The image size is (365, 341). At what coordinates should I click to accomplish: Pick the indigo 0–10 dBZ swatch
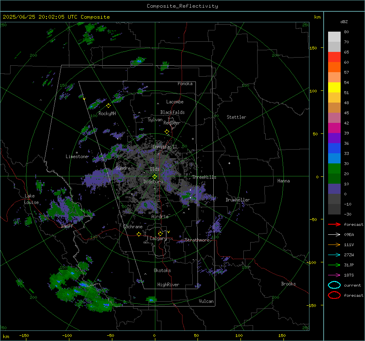(334, 189)
